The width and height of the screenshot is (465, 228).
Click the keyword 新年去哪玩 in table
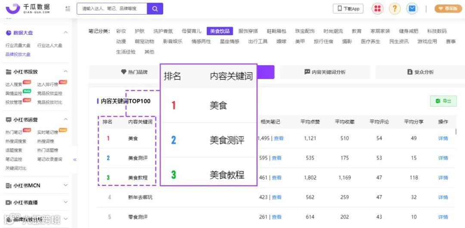pyautogui.click(x=140, y=197)
